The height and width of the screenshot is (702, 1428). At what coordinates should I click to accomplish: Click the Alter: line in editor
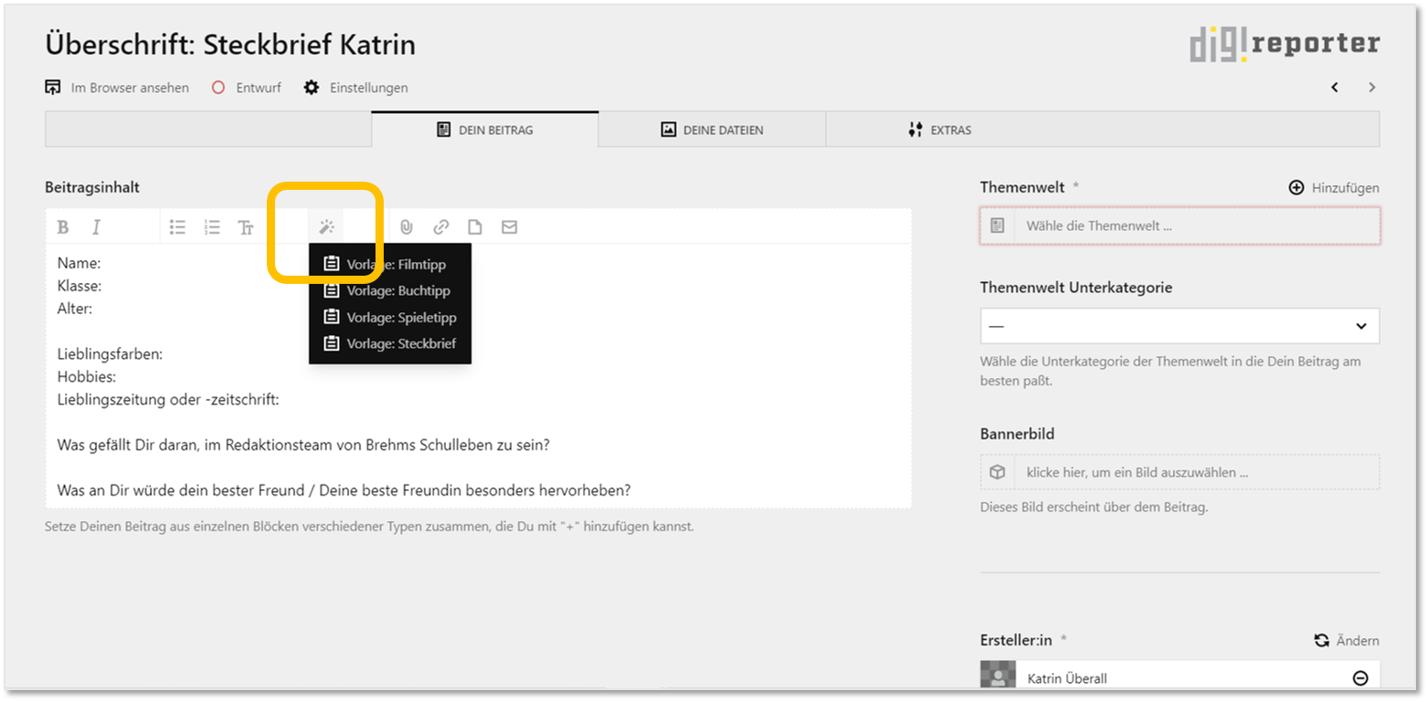coord(75,309)
